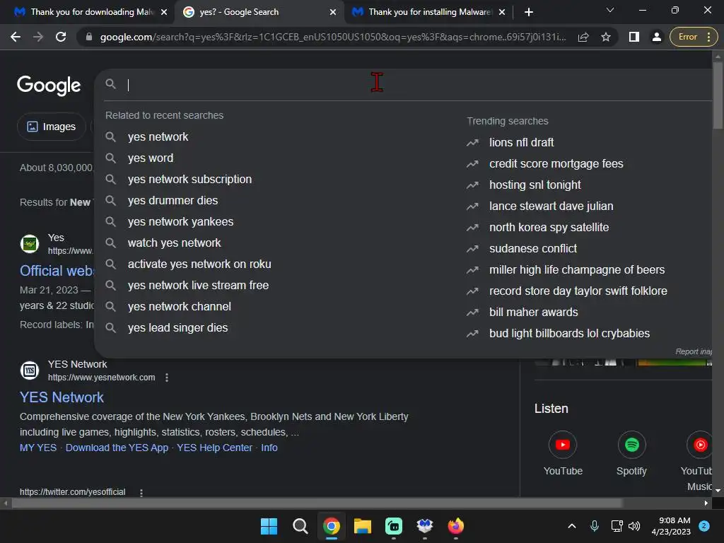This screenshot has height=543, width=724.
Task: Choose suggestion 'yes drummer dies'
Action: click(x=173, y=200)
